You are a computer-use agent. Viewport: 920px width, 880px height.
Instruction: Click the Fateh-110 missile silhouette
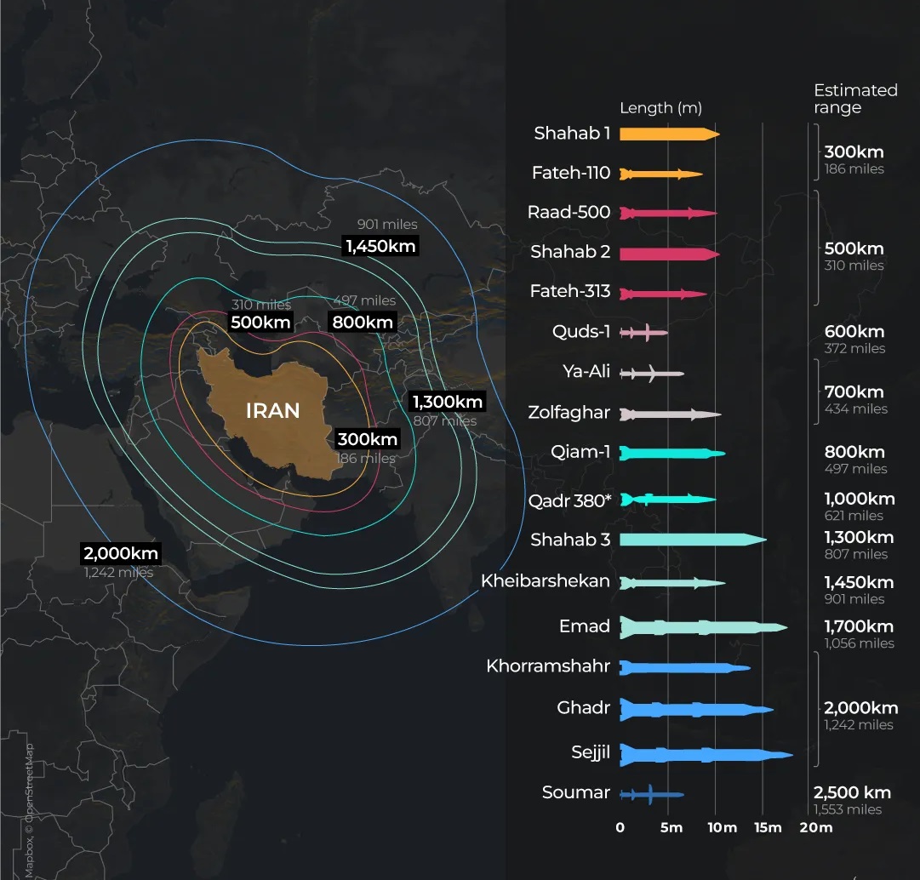point(660,174)
